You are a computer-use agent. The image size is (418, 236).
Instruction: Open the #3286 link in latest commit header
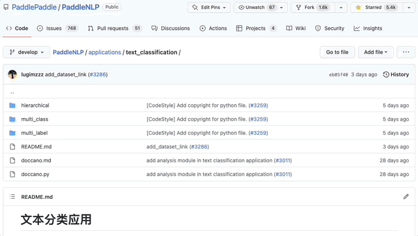point(98,74)
